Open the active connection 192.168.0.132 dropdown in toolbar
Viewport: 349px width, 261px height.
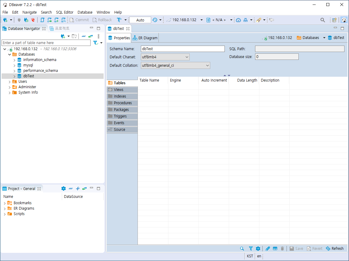(201, 20)
